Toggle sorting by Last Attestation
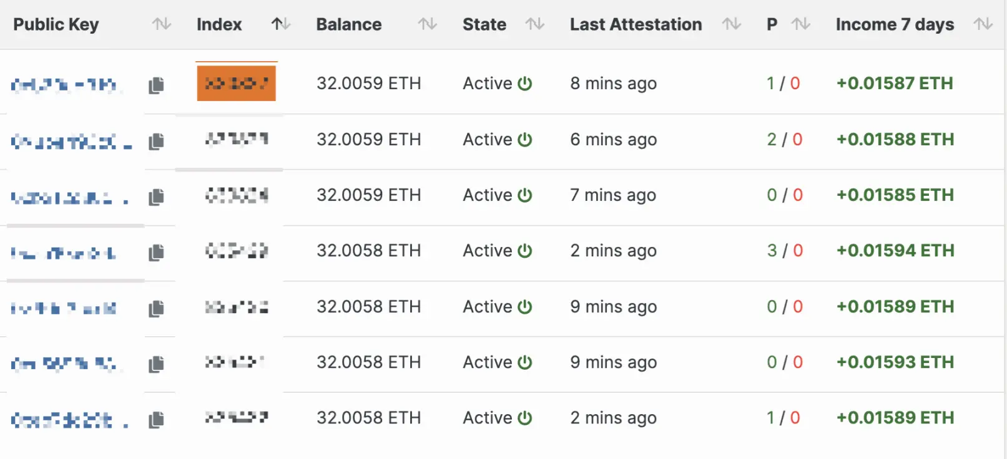 732,24
